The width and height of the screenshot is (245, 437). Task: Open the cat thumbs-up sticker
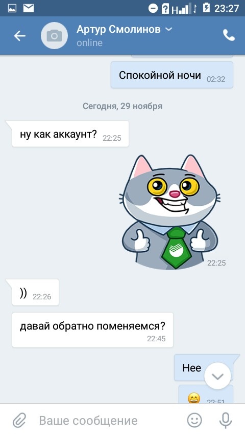169,212
